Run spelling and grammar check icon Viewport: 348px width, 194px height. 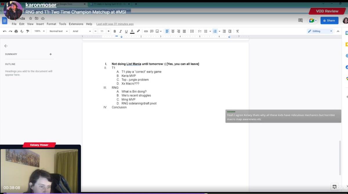22,31
